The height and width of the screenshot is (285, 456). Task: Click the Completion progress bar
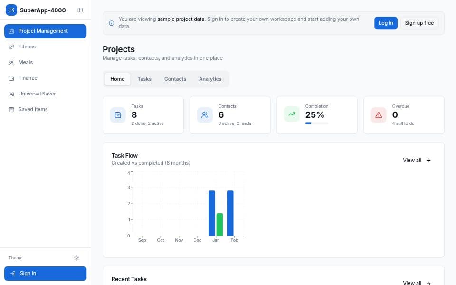point(316,123)
